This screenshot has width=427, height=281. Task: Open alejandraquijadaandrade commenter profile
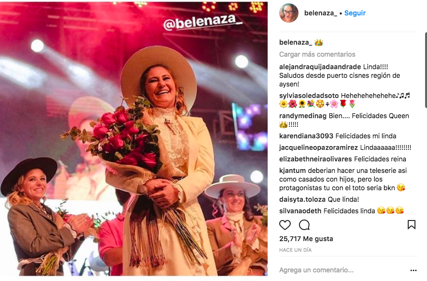point(320,67)
